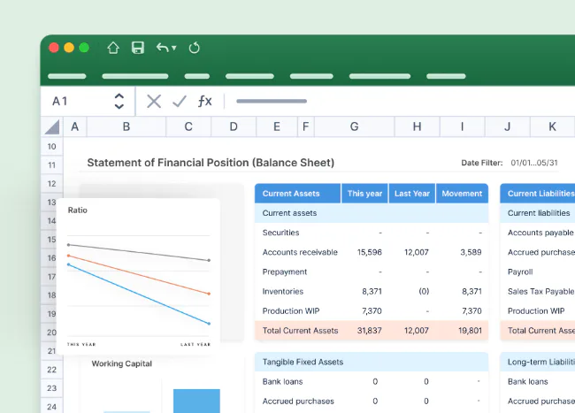This screenshot has height=413, width=575.
Task: Click the green maximize window button
Action: point(84,48)
